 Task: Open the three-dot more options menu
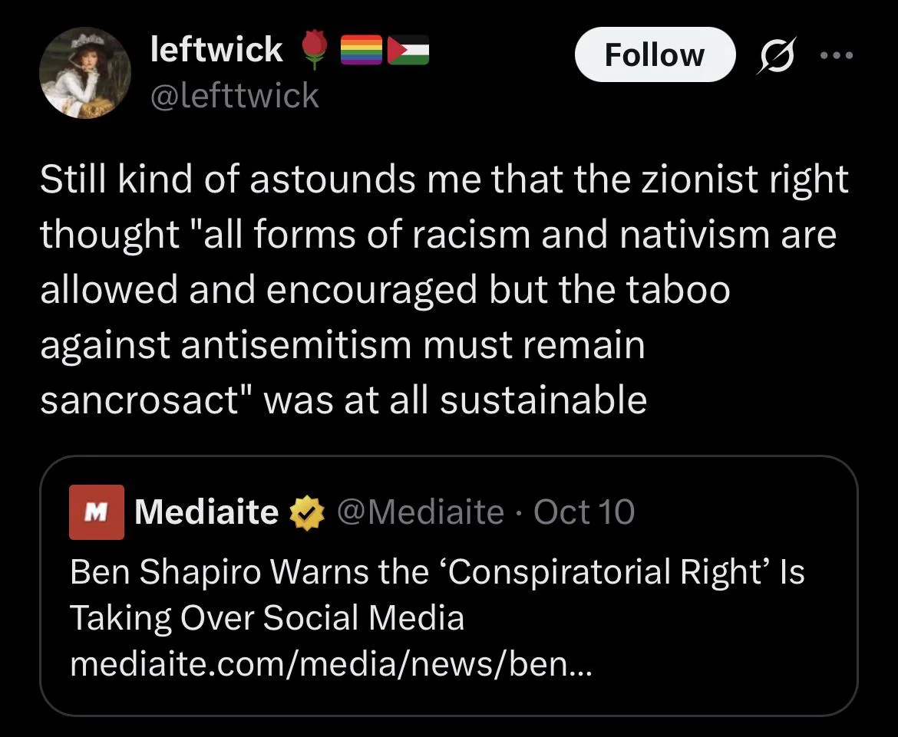835,55
